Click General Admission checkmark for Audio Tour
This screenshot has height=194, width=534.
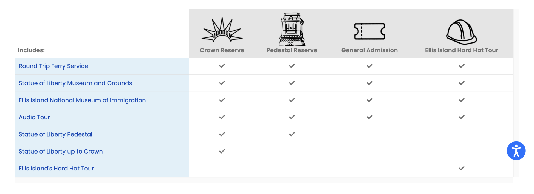click(369, 117)
